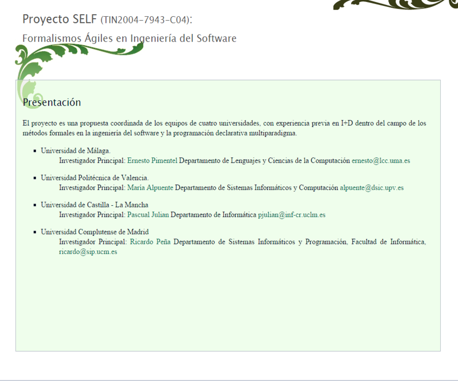The width and height of the screenshot is (458, 381).
Task: Click the intro paragraph starting 'El proyecto es'
Action: [x=224, y=128]
